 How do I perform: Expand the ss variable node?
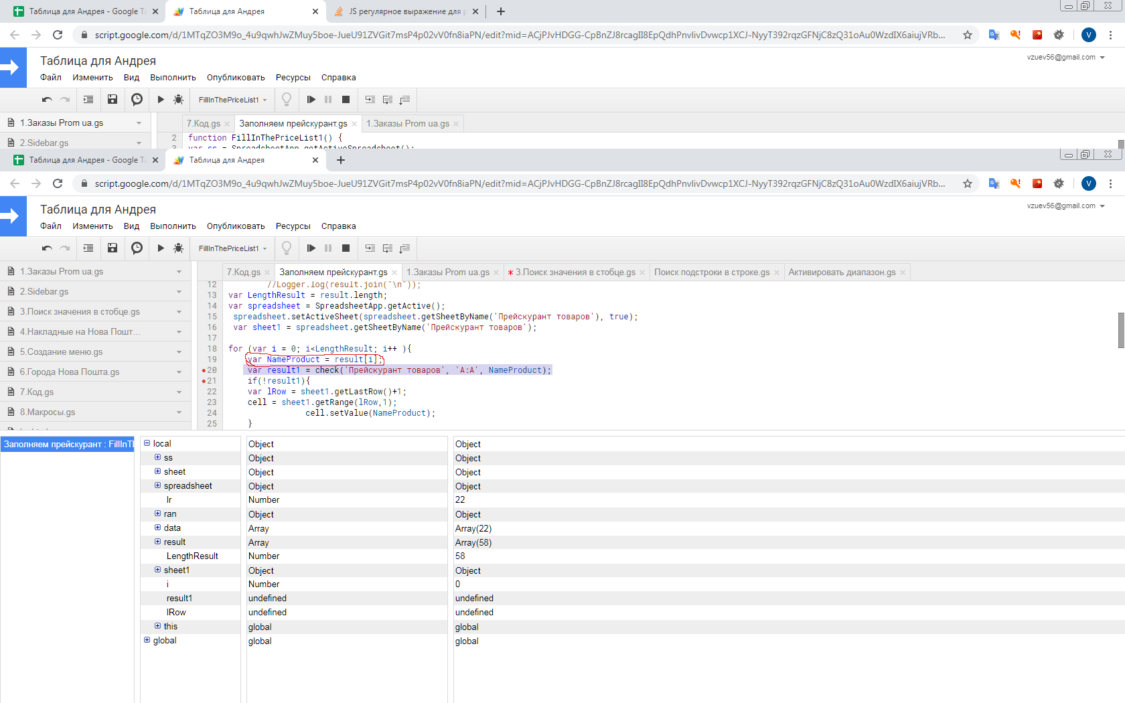coord(157,457)
